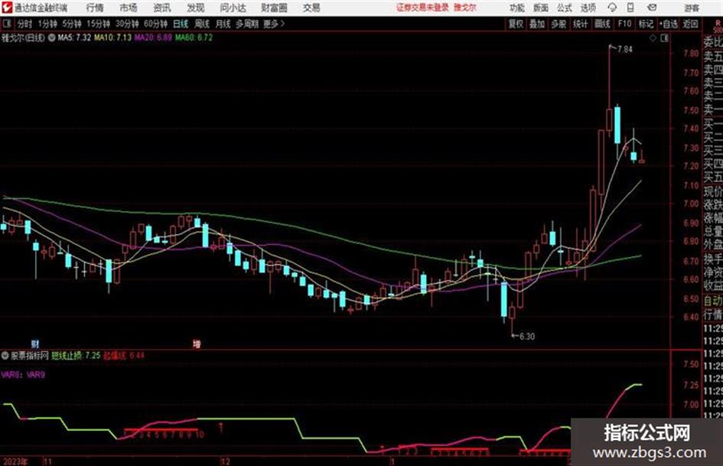Click the 标记 mark toolbar button
Screen dimensions: 723x466
click(x=646, y=24)
